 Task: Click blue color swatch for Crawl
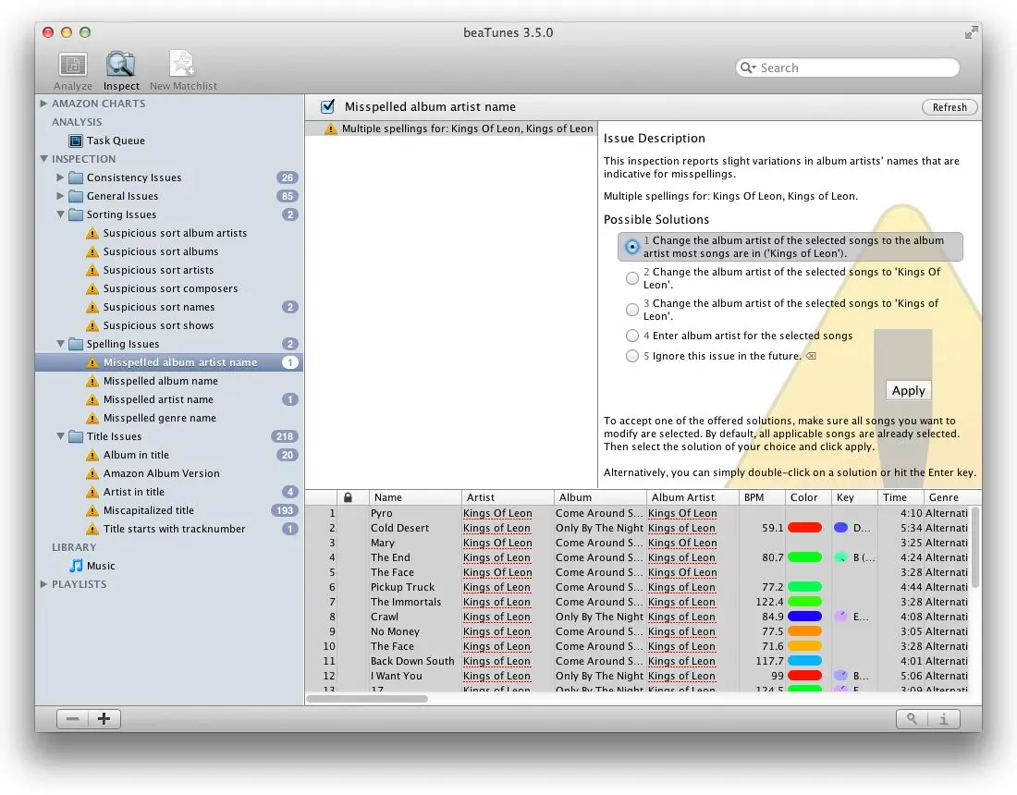(x=804, y=617)
